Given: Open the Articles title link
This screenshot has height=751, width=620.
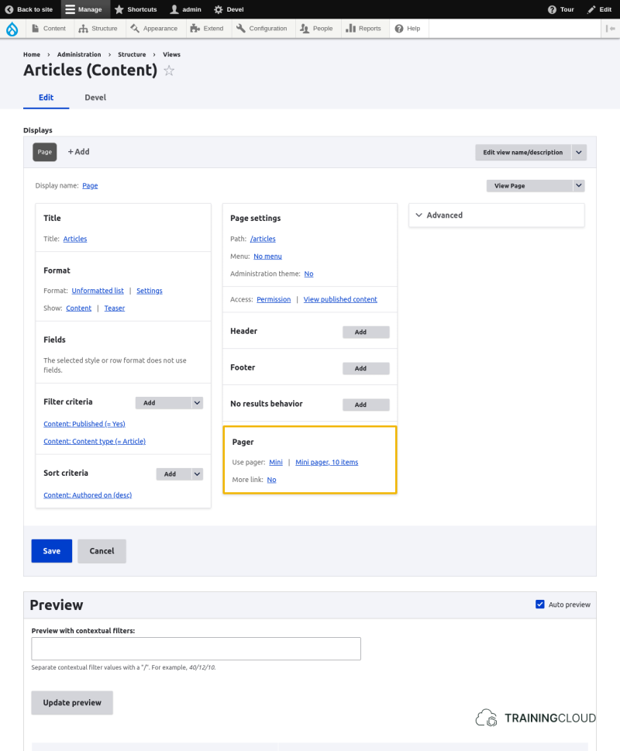Looking at the screenshot, I should tap(75, 239).
